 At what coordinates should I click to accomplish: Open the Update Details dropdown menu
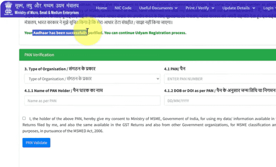point(239,8)
